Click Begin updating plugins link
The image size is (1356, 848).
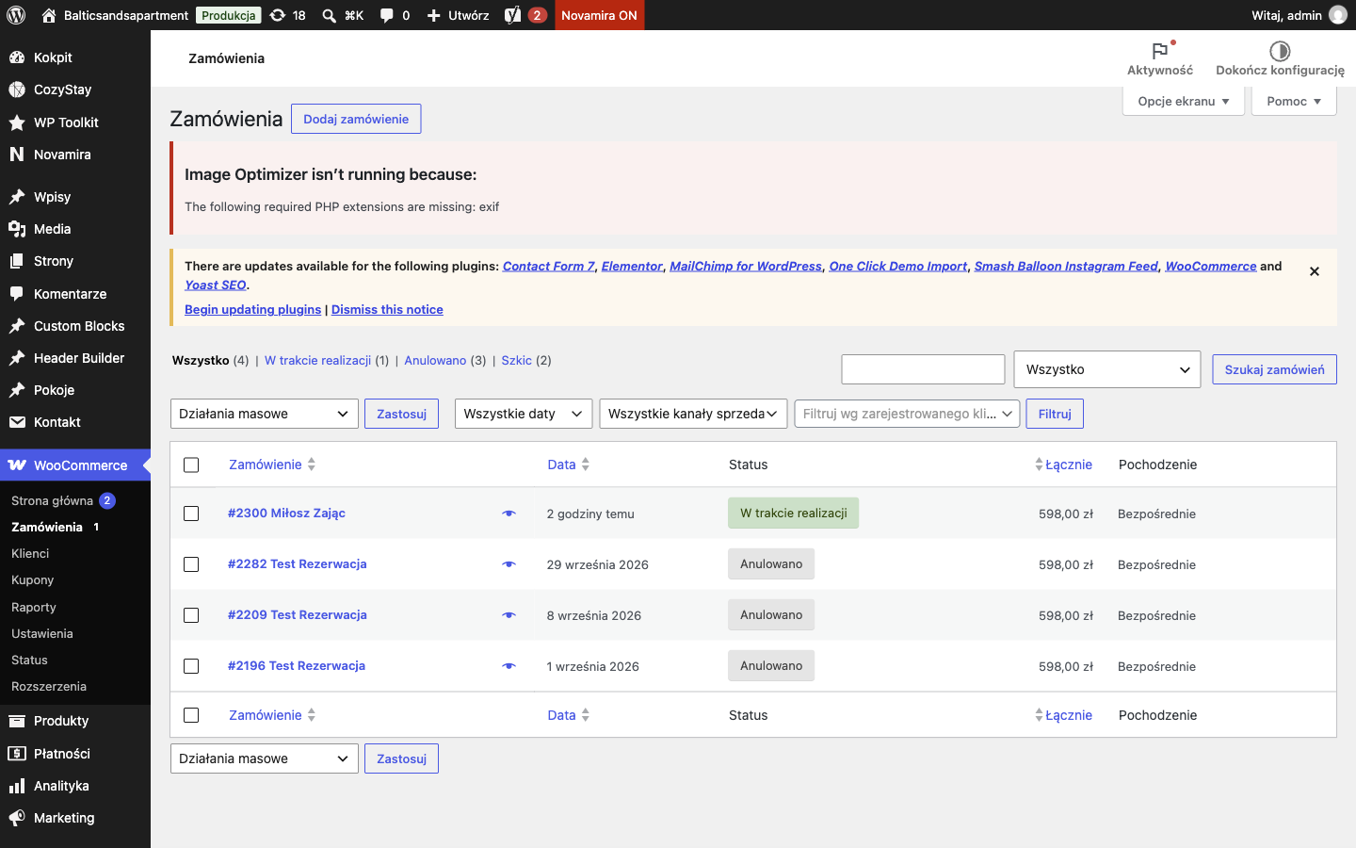252,310
